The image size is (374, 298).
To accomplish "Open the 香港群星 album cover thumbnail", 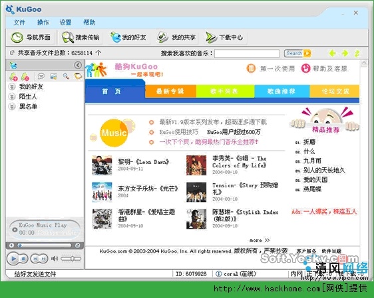I will tap(102, 219).
